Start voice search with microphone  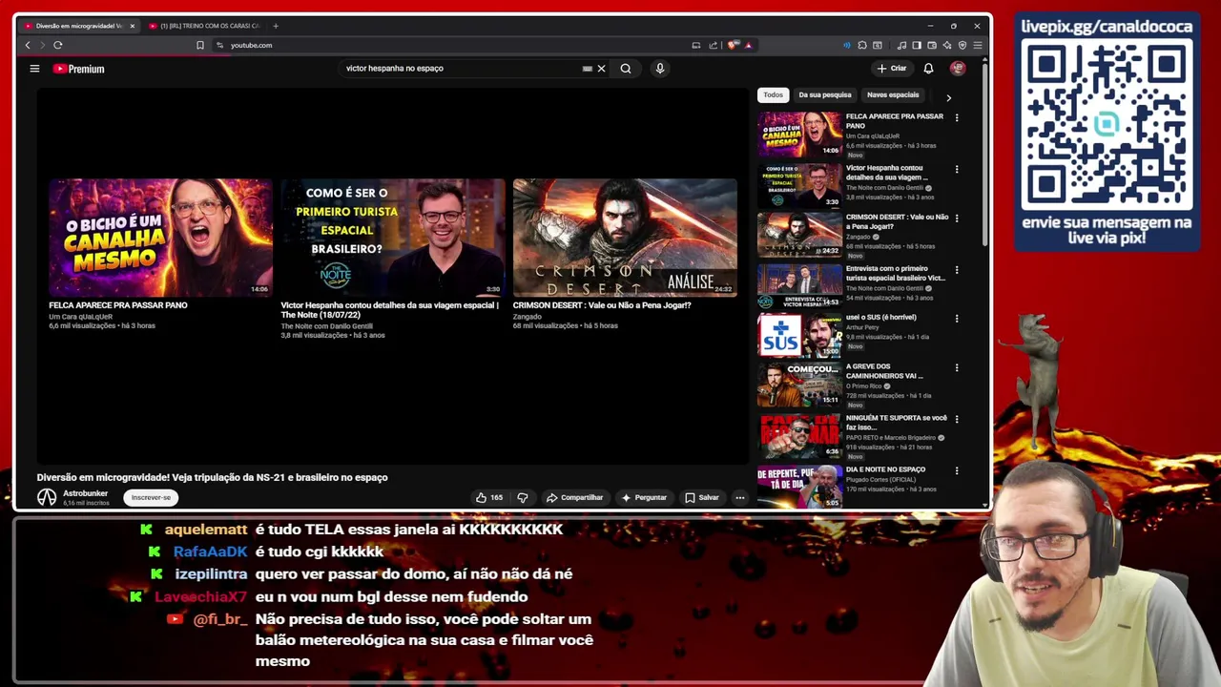click(659, 69)
